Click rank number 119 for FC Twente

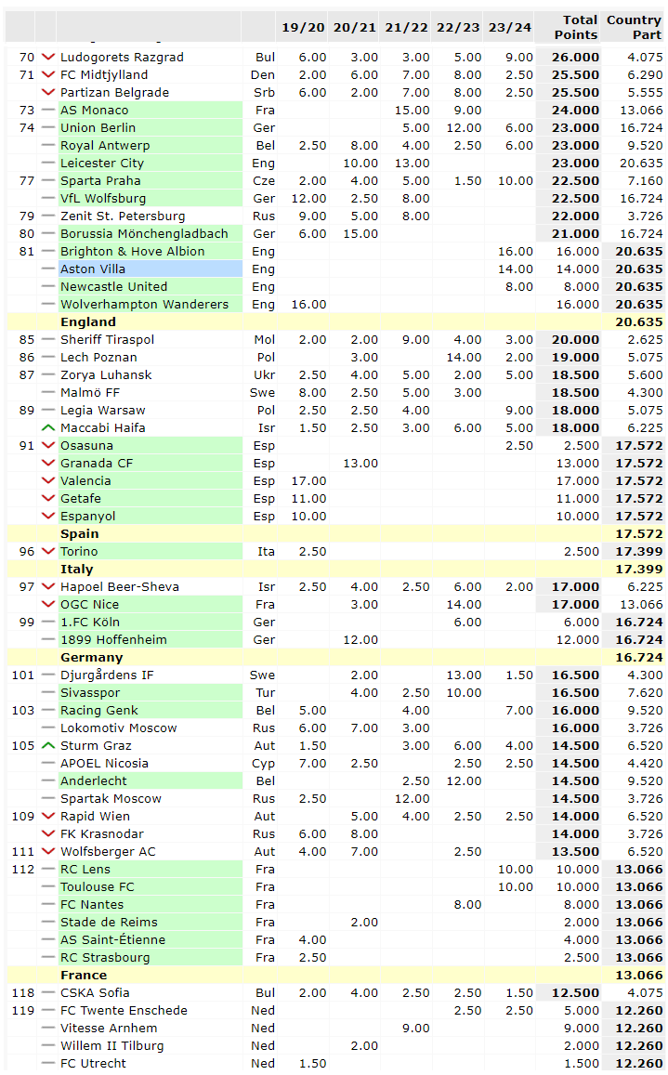tap(22, 1010)
